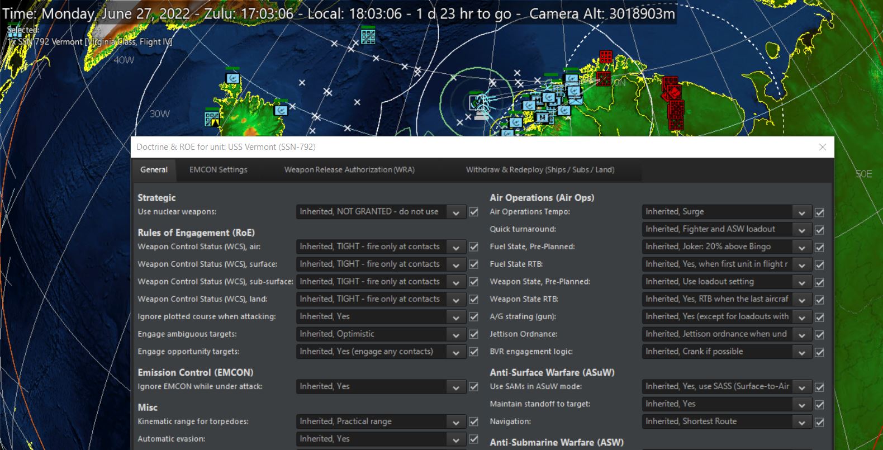
Task: Uncheck the Maintain standoff to target checkbox
Action: 820,404
